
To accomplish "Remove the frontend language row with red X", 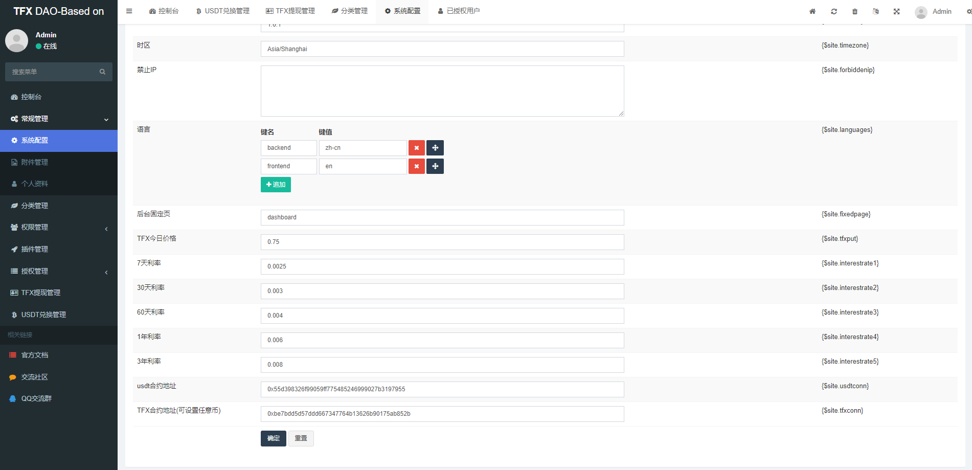I will pyautogui.click(x=416, y=166).
